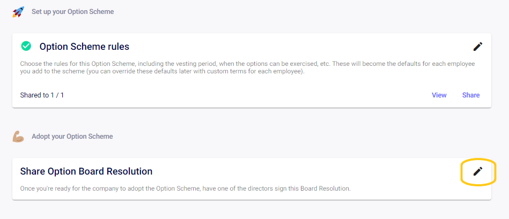509x219 pixels.
Task: Click the flexed bicep emoji icon
Action: click(x=18, y=137)
